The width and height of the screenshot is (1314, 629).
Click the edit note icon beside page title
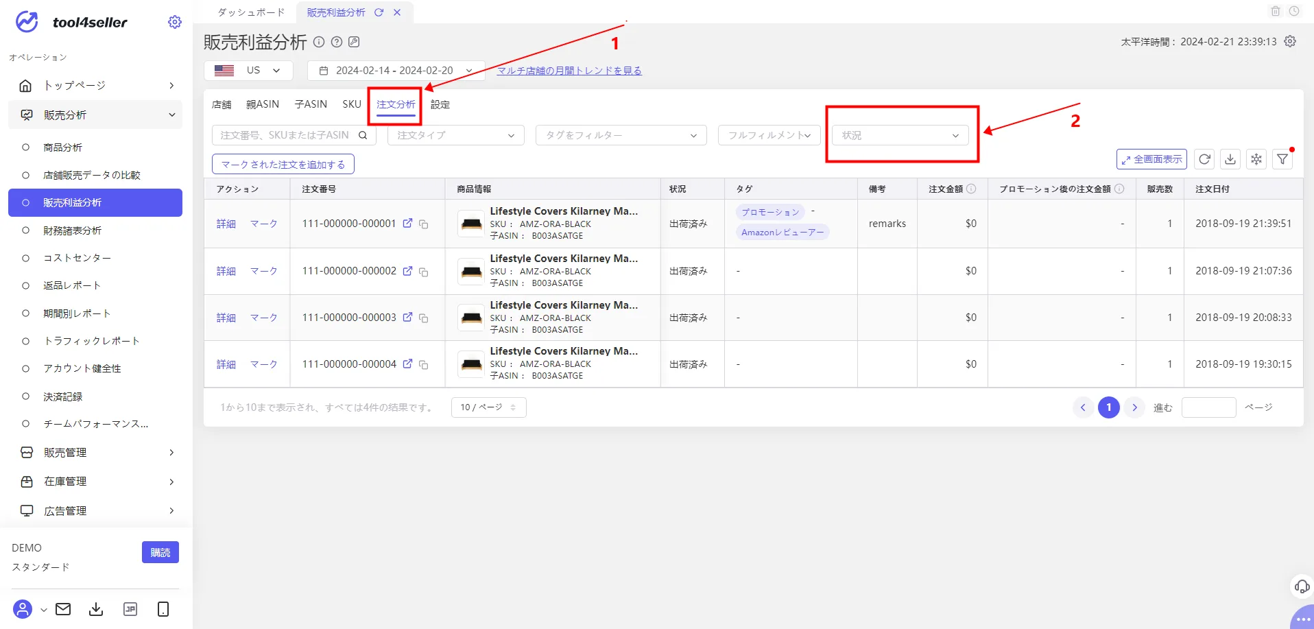click(x=354, y=42)
